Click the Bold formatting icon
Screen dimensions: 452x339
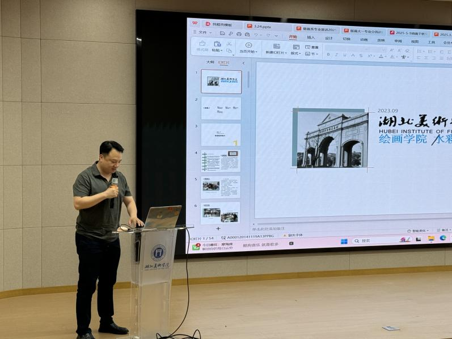(x=328, y=55)
